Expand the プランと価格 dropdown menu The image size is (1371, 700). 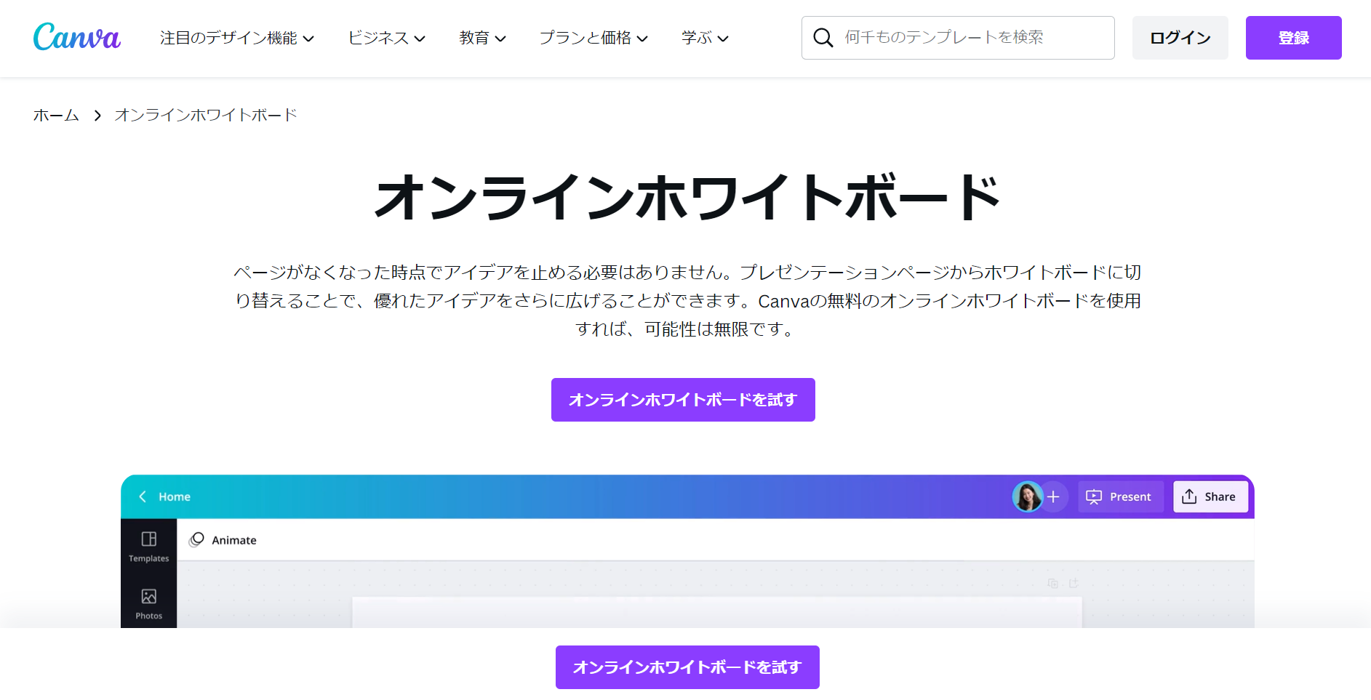pyautogui.click(x=593, y=38)
